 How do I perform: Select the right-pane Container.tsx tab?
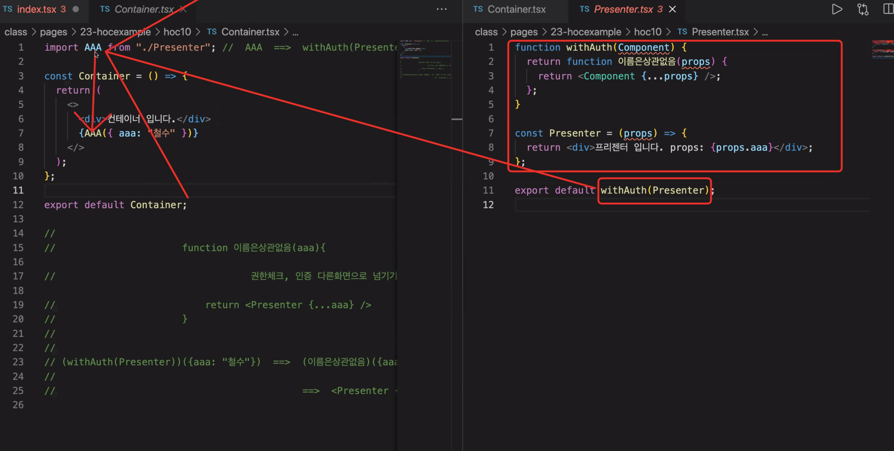[516, 9]
